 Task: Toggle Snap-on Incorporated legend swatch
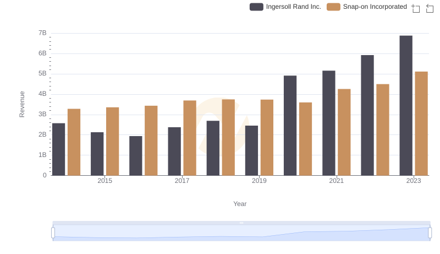(333, 7)
